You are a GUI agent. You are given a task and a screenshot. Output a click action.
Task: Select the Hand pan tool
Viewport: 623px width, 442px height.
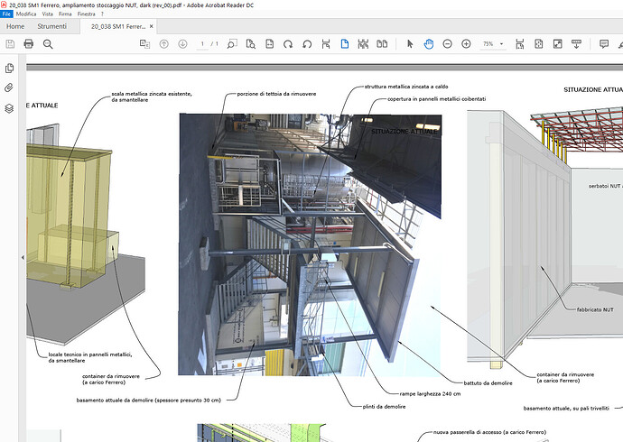coord(429,44)
